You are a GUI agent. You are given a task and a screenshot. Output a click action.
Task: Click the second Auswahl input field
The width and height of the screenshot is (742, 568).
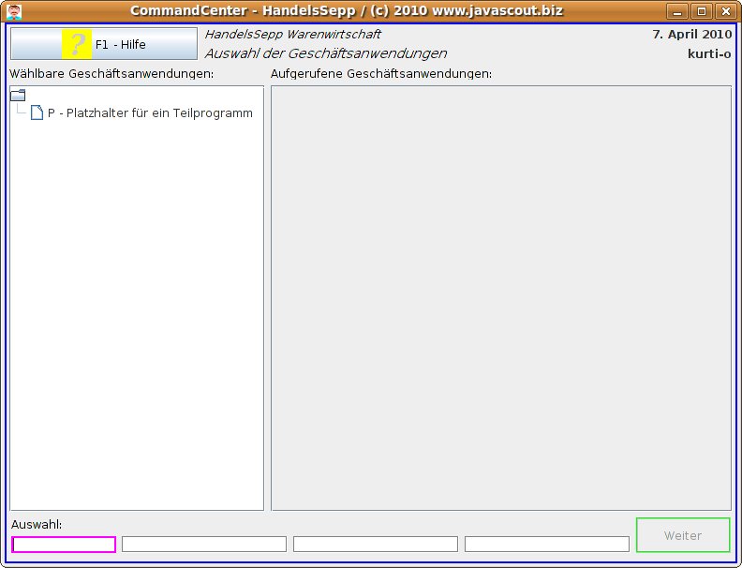203,545
